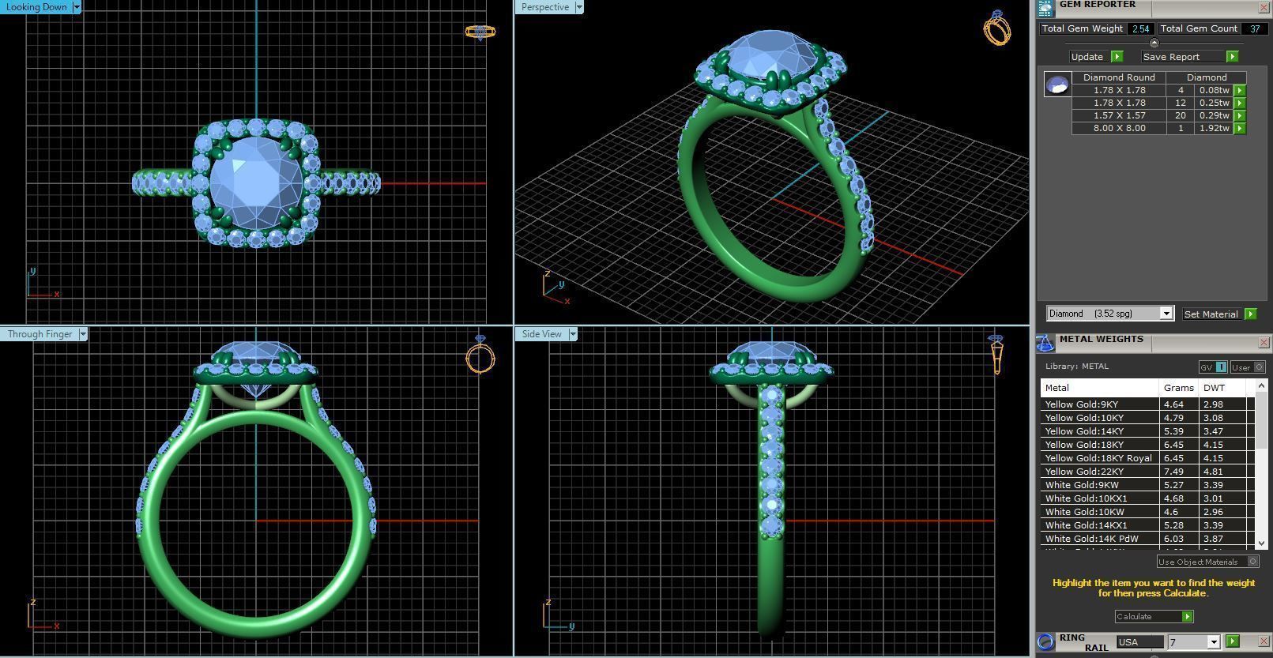Click the Looking Down viewport label
The width and height of the screenshot is (1273, 658).
[36, 7]
